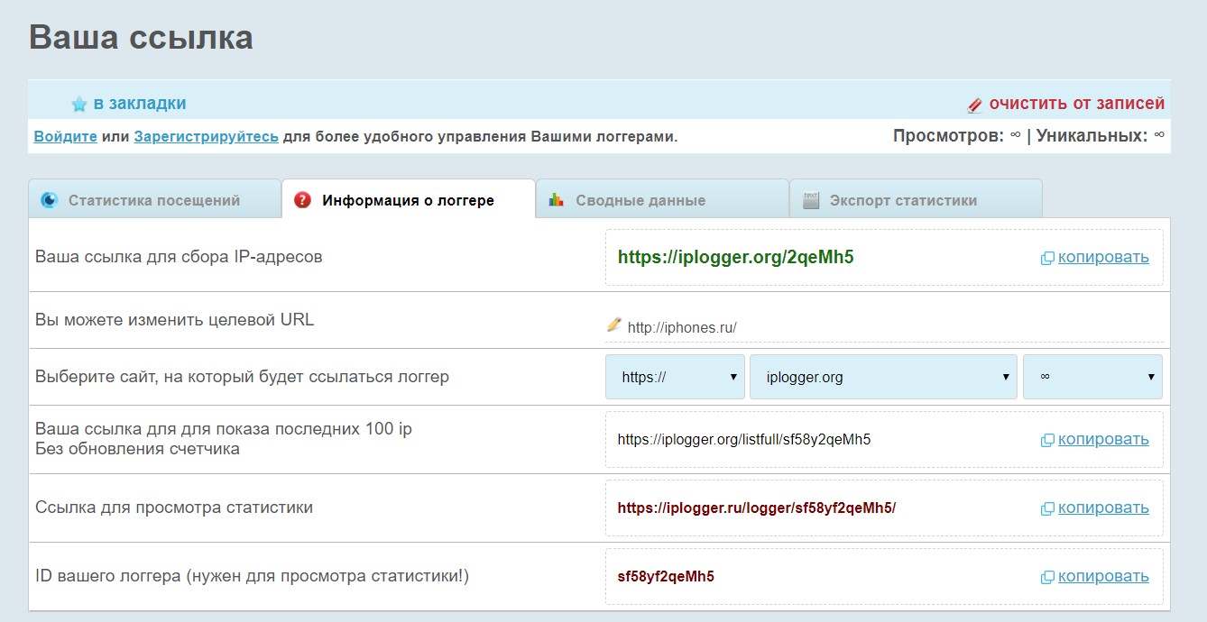Click копировать for the logger ID

1103,576
